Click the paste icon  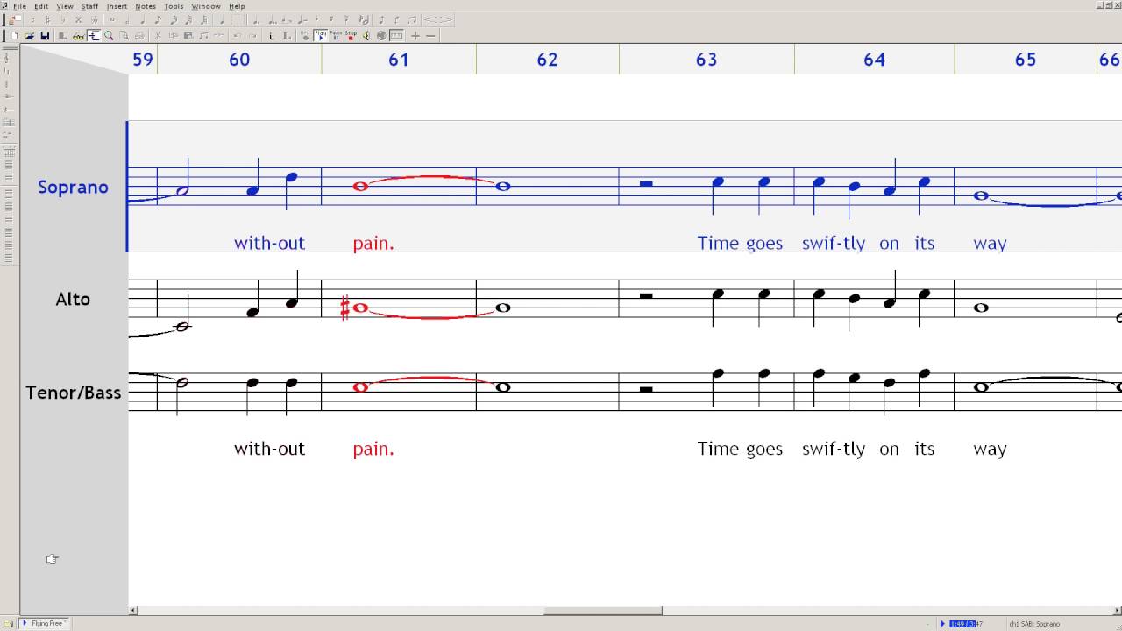(188, 36)
